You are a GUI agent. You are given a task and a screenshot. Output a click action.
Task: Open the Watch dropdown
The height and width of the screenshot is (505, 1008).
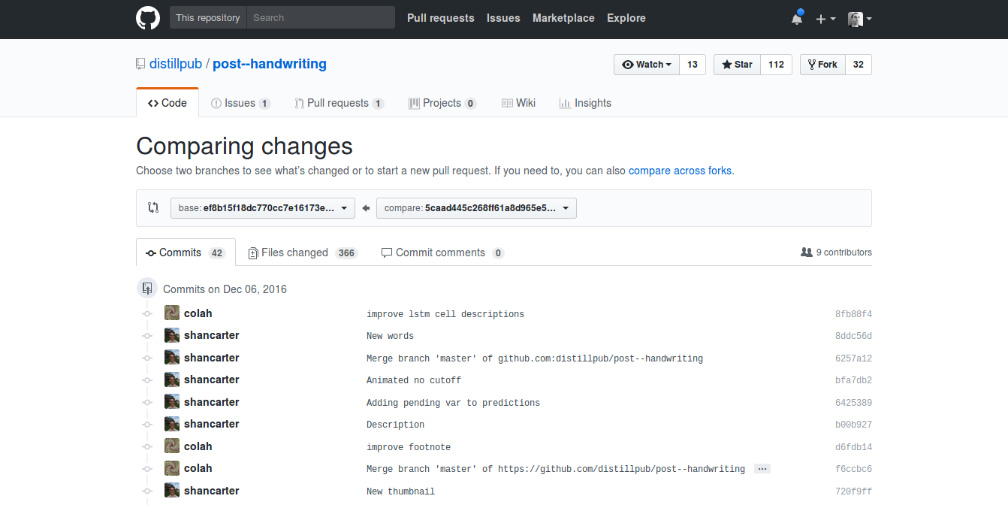647,65
